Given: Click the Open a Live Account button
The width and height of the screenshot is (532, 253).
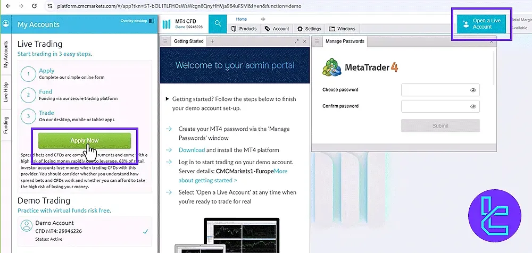Looking at the screenshot, I should pyautogui.click(x=481, y=24).
